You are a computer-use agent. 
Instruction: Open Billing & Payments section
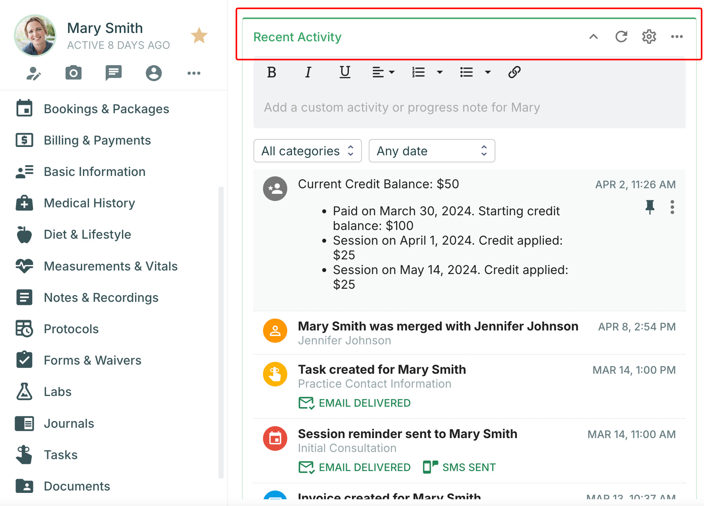97,140
